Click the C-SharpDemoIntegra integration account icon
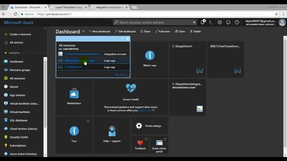This screenshot has width=287, height=161. [200, 109]
